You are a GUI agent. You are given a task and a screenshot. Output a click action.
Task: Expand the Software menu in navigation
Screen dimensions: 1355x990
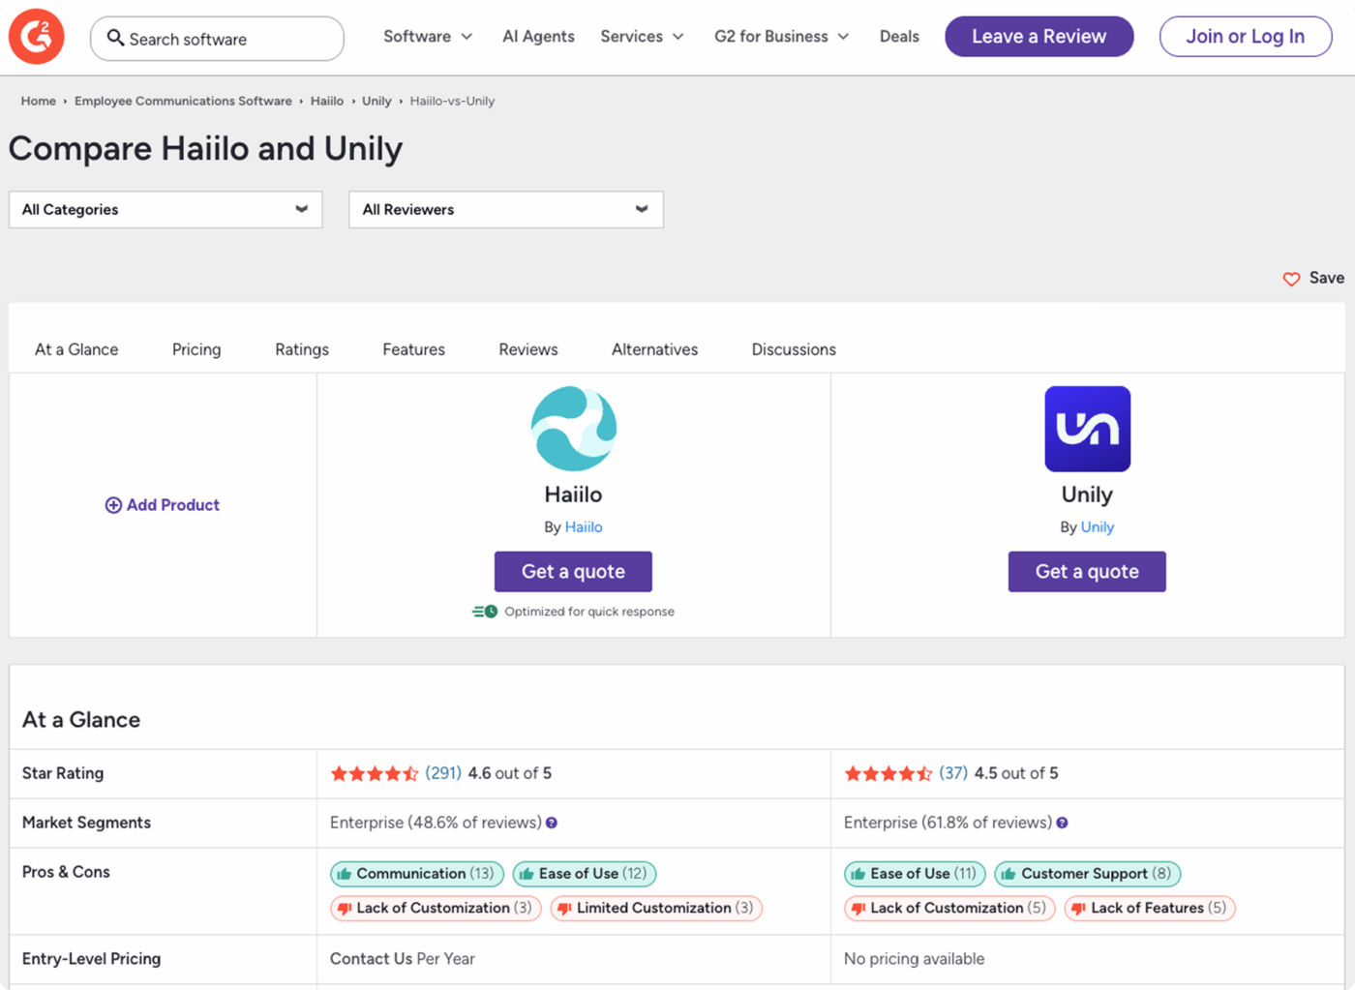pos(428,37)
